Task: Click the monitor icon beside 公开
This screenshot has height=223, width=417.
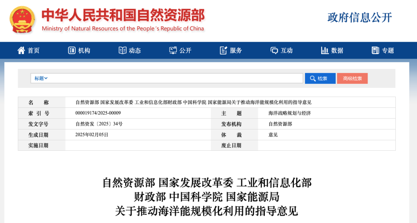Action: [x=173, y=50]
